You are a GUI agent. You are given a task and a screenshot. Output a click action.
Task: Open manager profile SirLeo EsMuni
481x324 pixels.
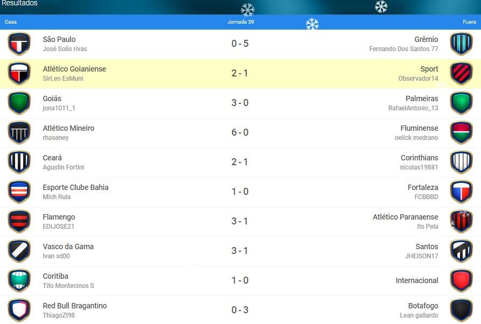point(63,79)
